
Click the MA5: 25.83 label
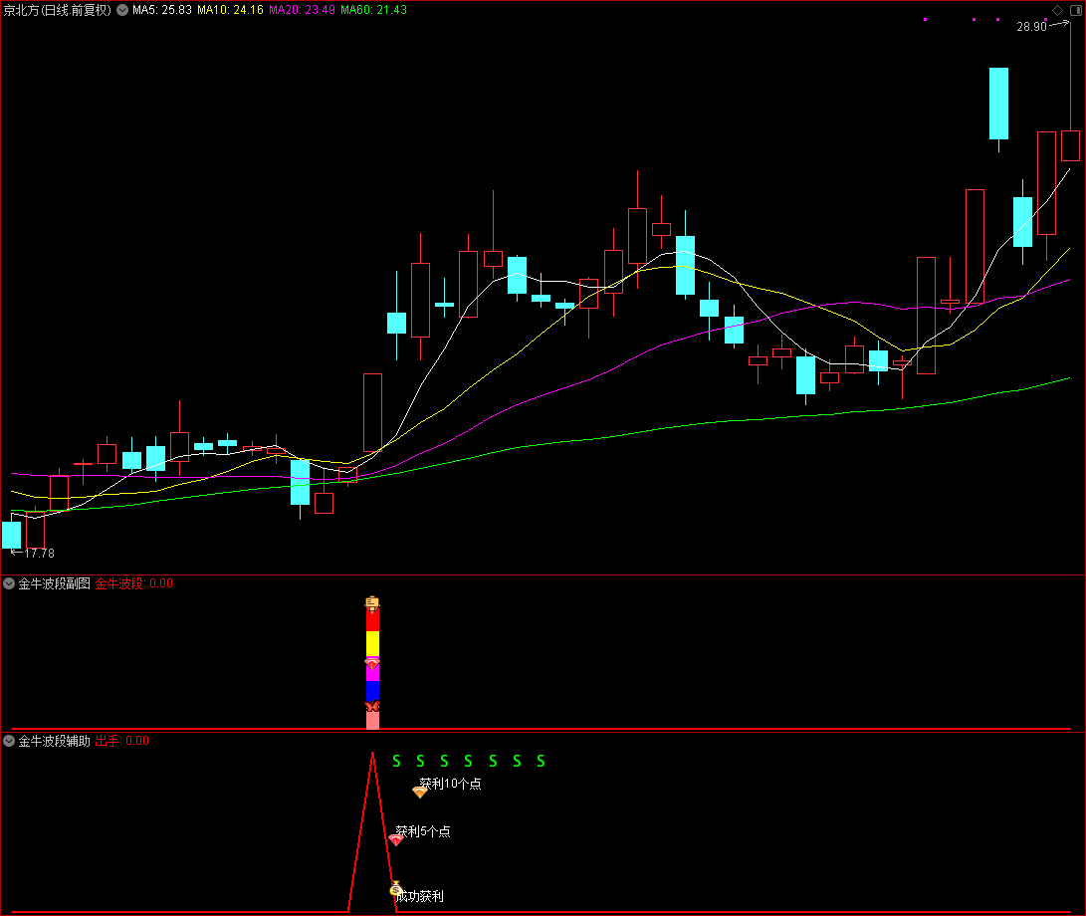pos(162,10)
